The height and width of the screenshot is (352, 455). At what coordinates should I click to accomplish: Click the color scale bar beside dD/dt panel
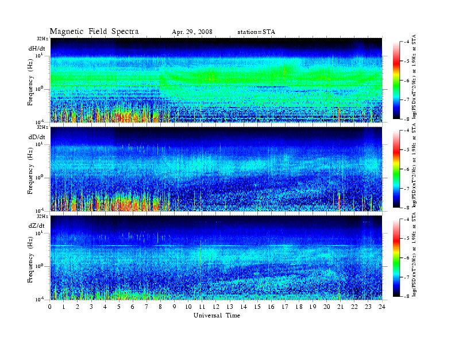[396, 169]
